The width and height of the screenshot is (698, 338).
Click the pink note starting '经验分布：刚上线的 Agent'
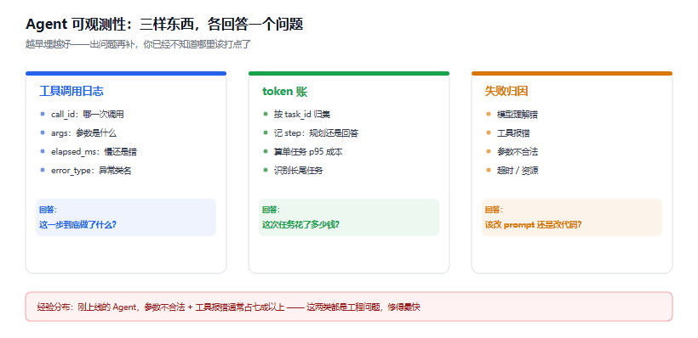click(x=349, y=307)
